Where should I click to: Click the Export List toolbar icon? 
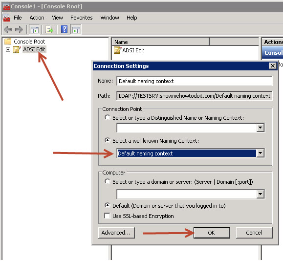click(49, 29)
